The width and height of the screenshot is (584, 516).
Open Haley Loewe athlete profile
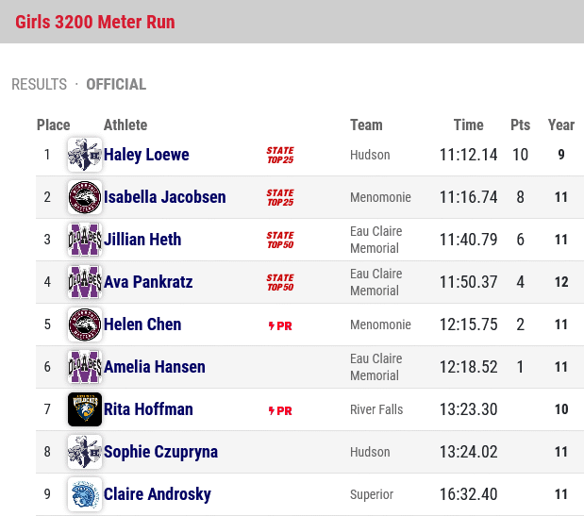click(146, 155)
